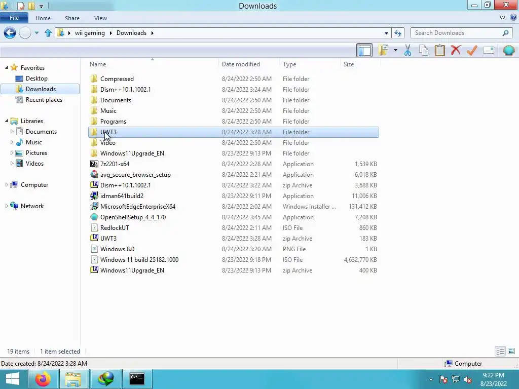Open Firefox from the taskbar

tap(43, 379)
